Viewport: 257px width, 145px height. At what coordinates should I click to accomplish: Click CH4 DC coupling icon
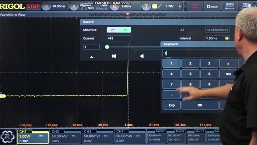[138, 136]
